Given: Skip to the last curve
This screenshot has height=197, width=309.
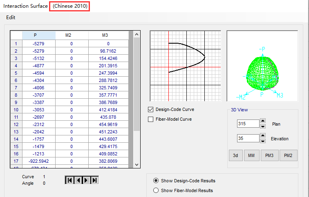Looking at the screenshot, I should click(95, 180).
